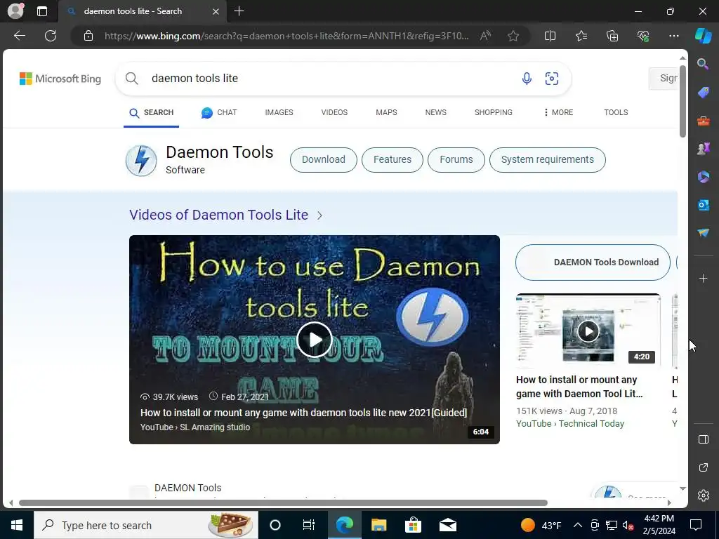Add a sidebar app with plus
Image resolution: width=719 pixels, height=539 pixels.
[x=703, y=278]
